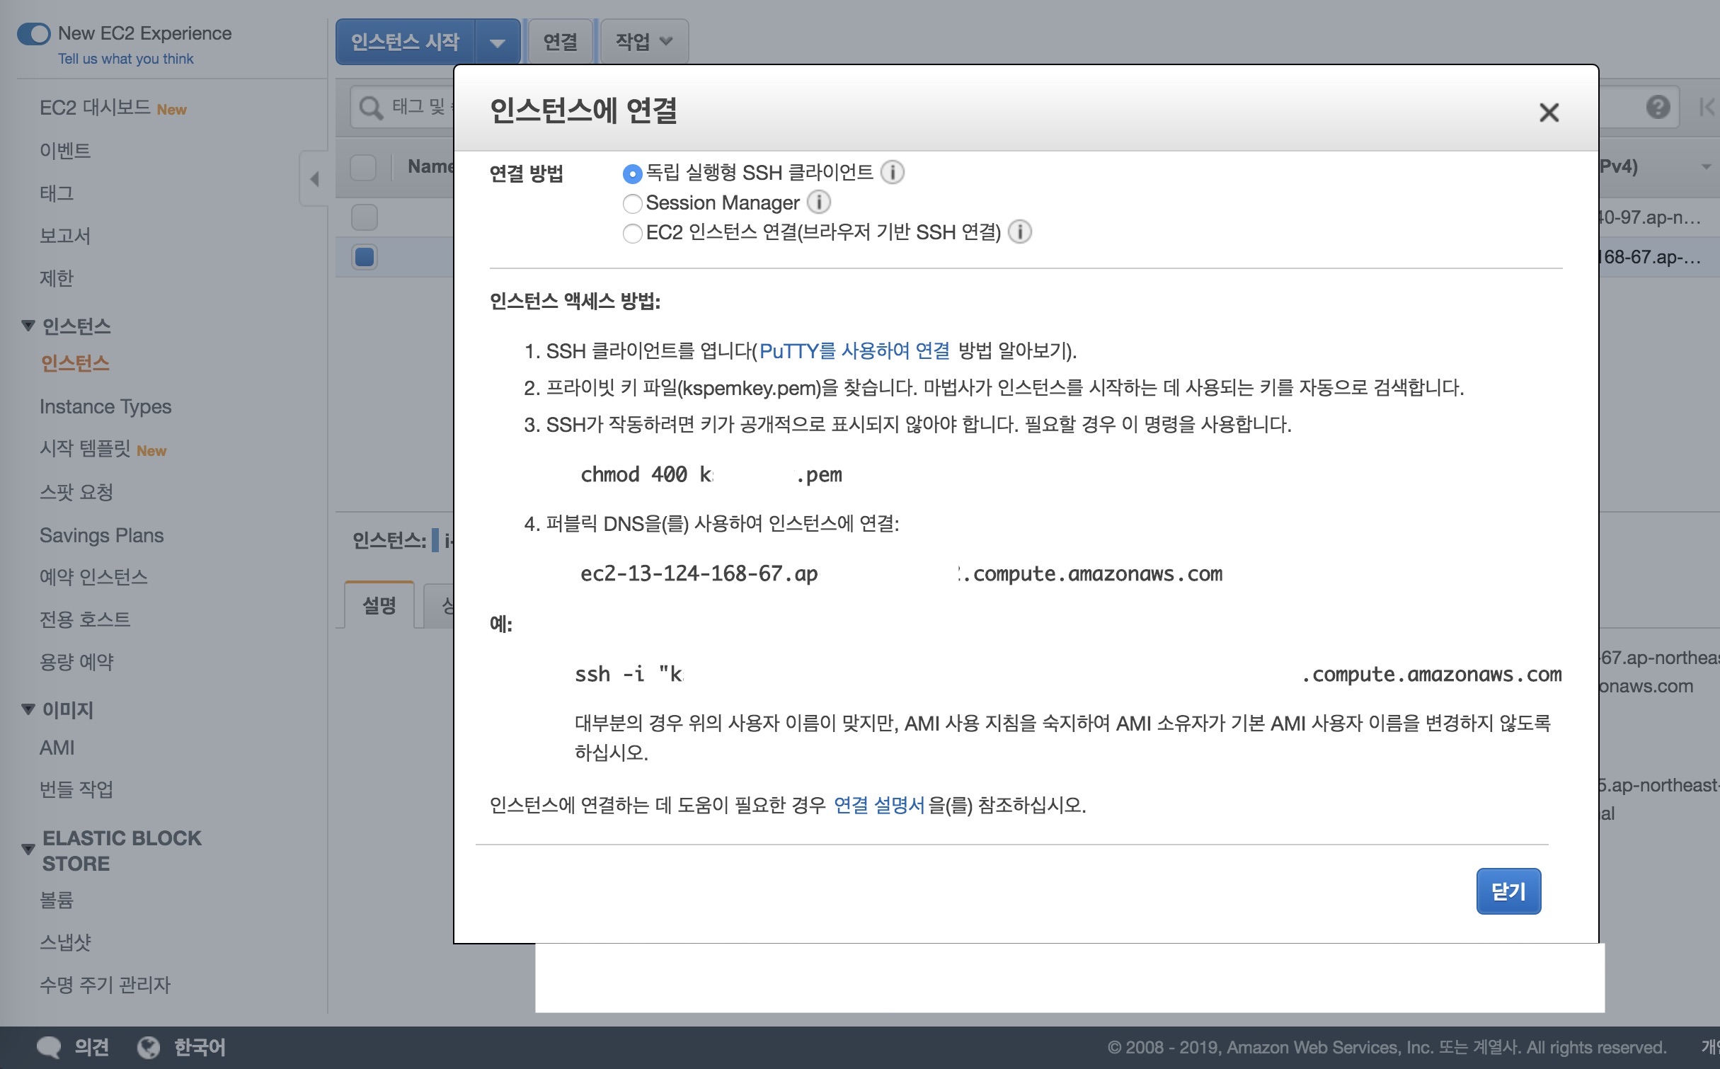Click the search magnifier icon in filter box
This screenshot has width=1720, height=1069.
(370, 108)
